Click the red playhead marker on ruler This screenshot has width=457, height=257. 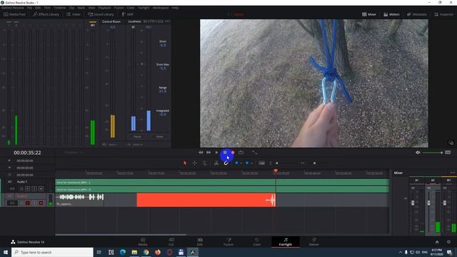coord(276,171)
